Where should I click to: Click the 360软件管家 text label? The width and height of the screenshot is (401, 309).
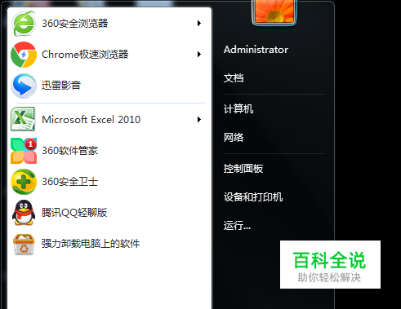[69, 151]
